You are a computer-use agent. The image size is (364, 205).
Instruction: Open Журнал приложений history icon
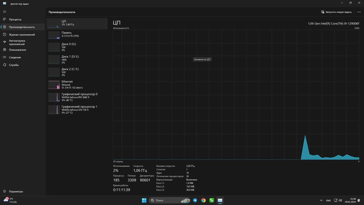click(x=4, y=34)
